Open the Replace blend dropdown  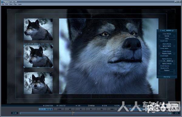167,70
